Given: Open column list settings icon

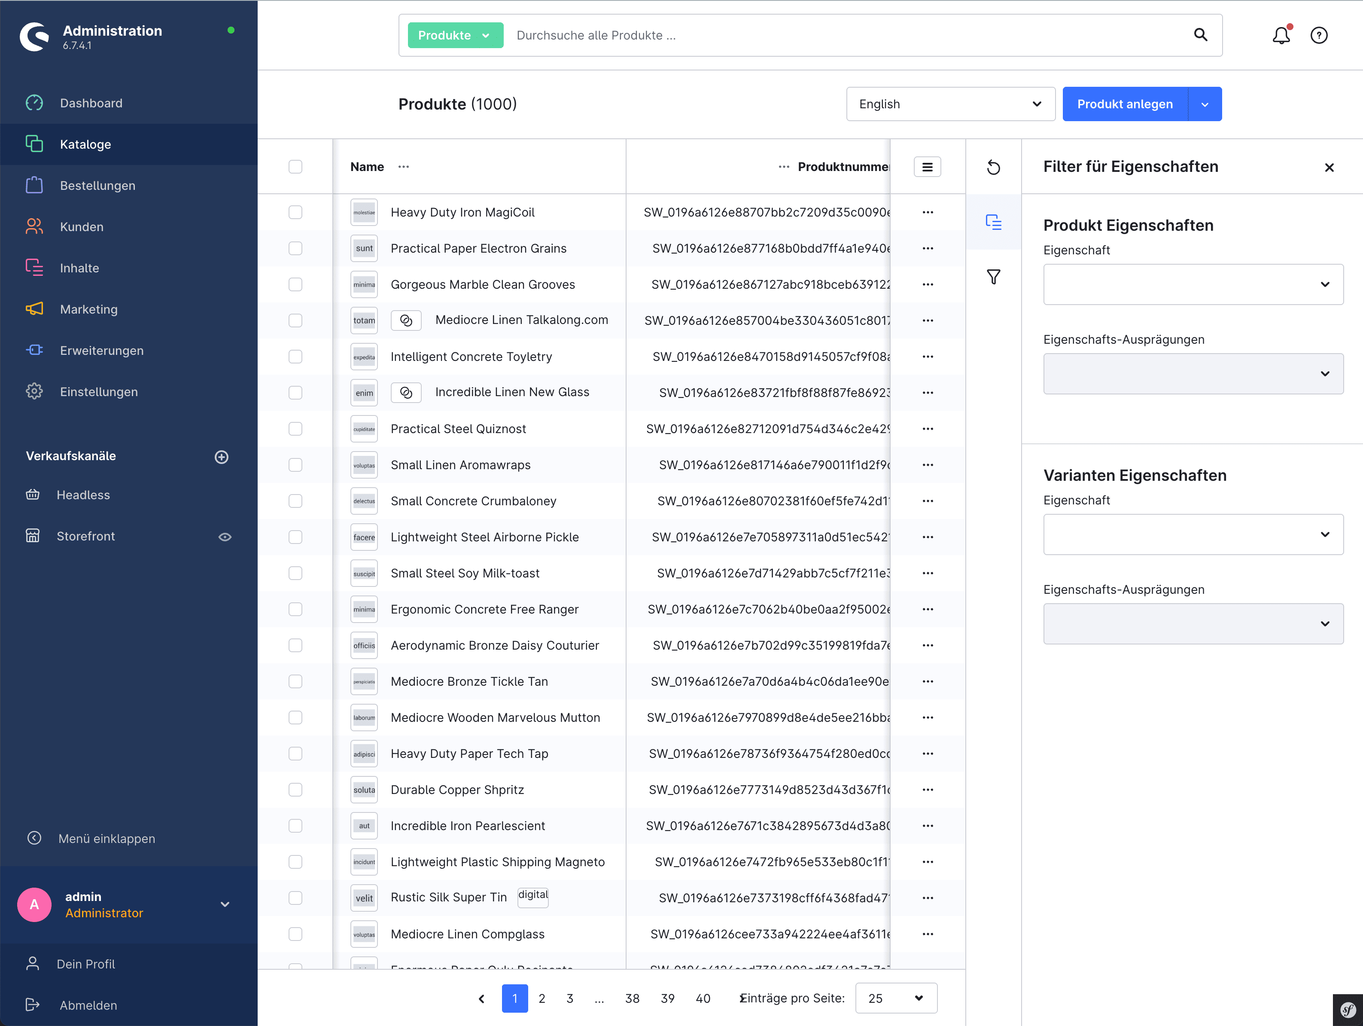Looking at the screenshot, I should pos(927,167).
